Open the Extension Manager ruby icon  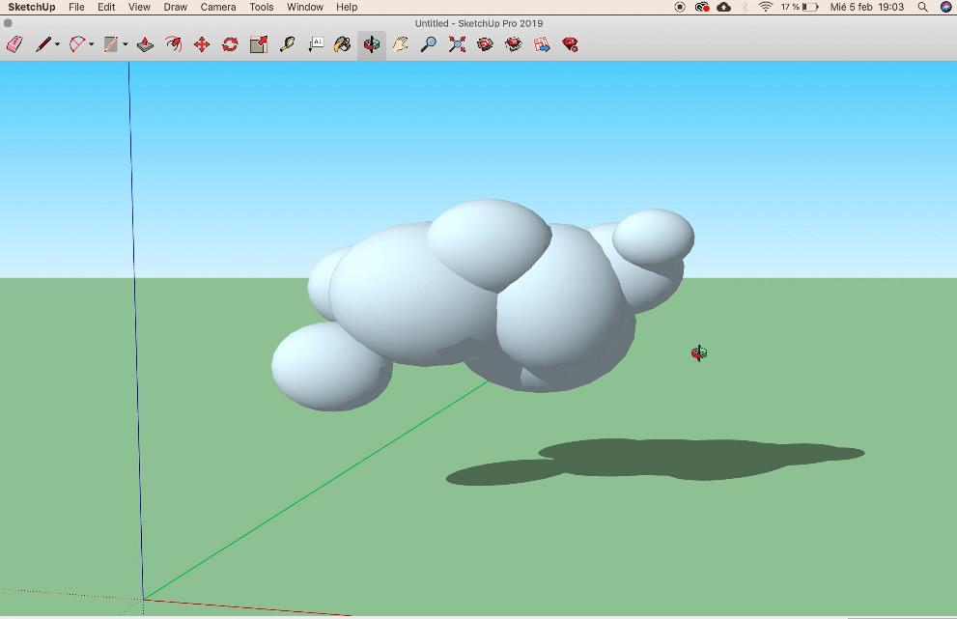click(x=570, y=44)
